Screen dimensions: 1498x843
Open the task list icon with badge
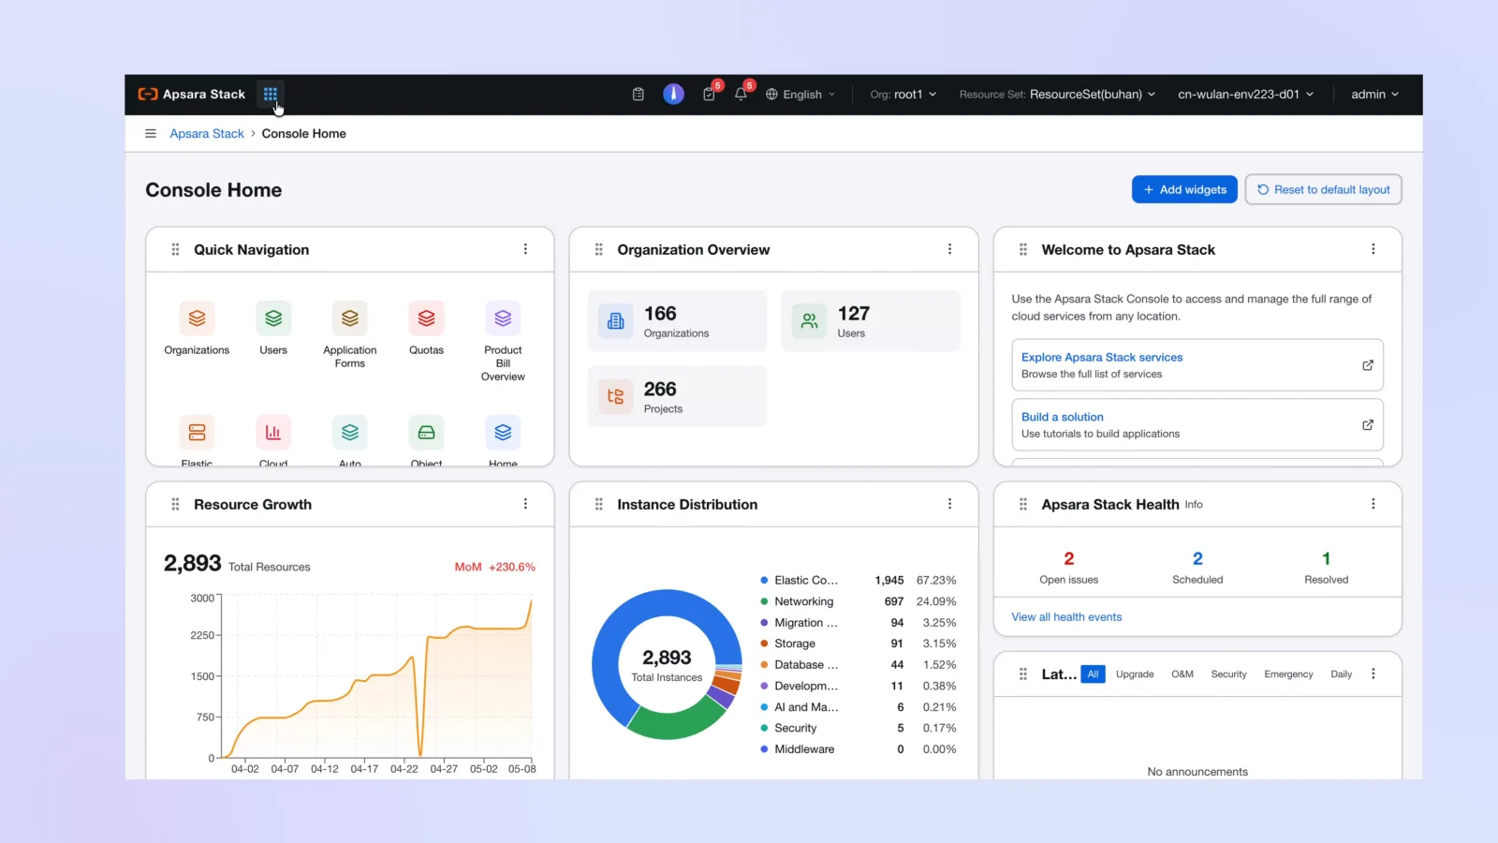point(709,95)
